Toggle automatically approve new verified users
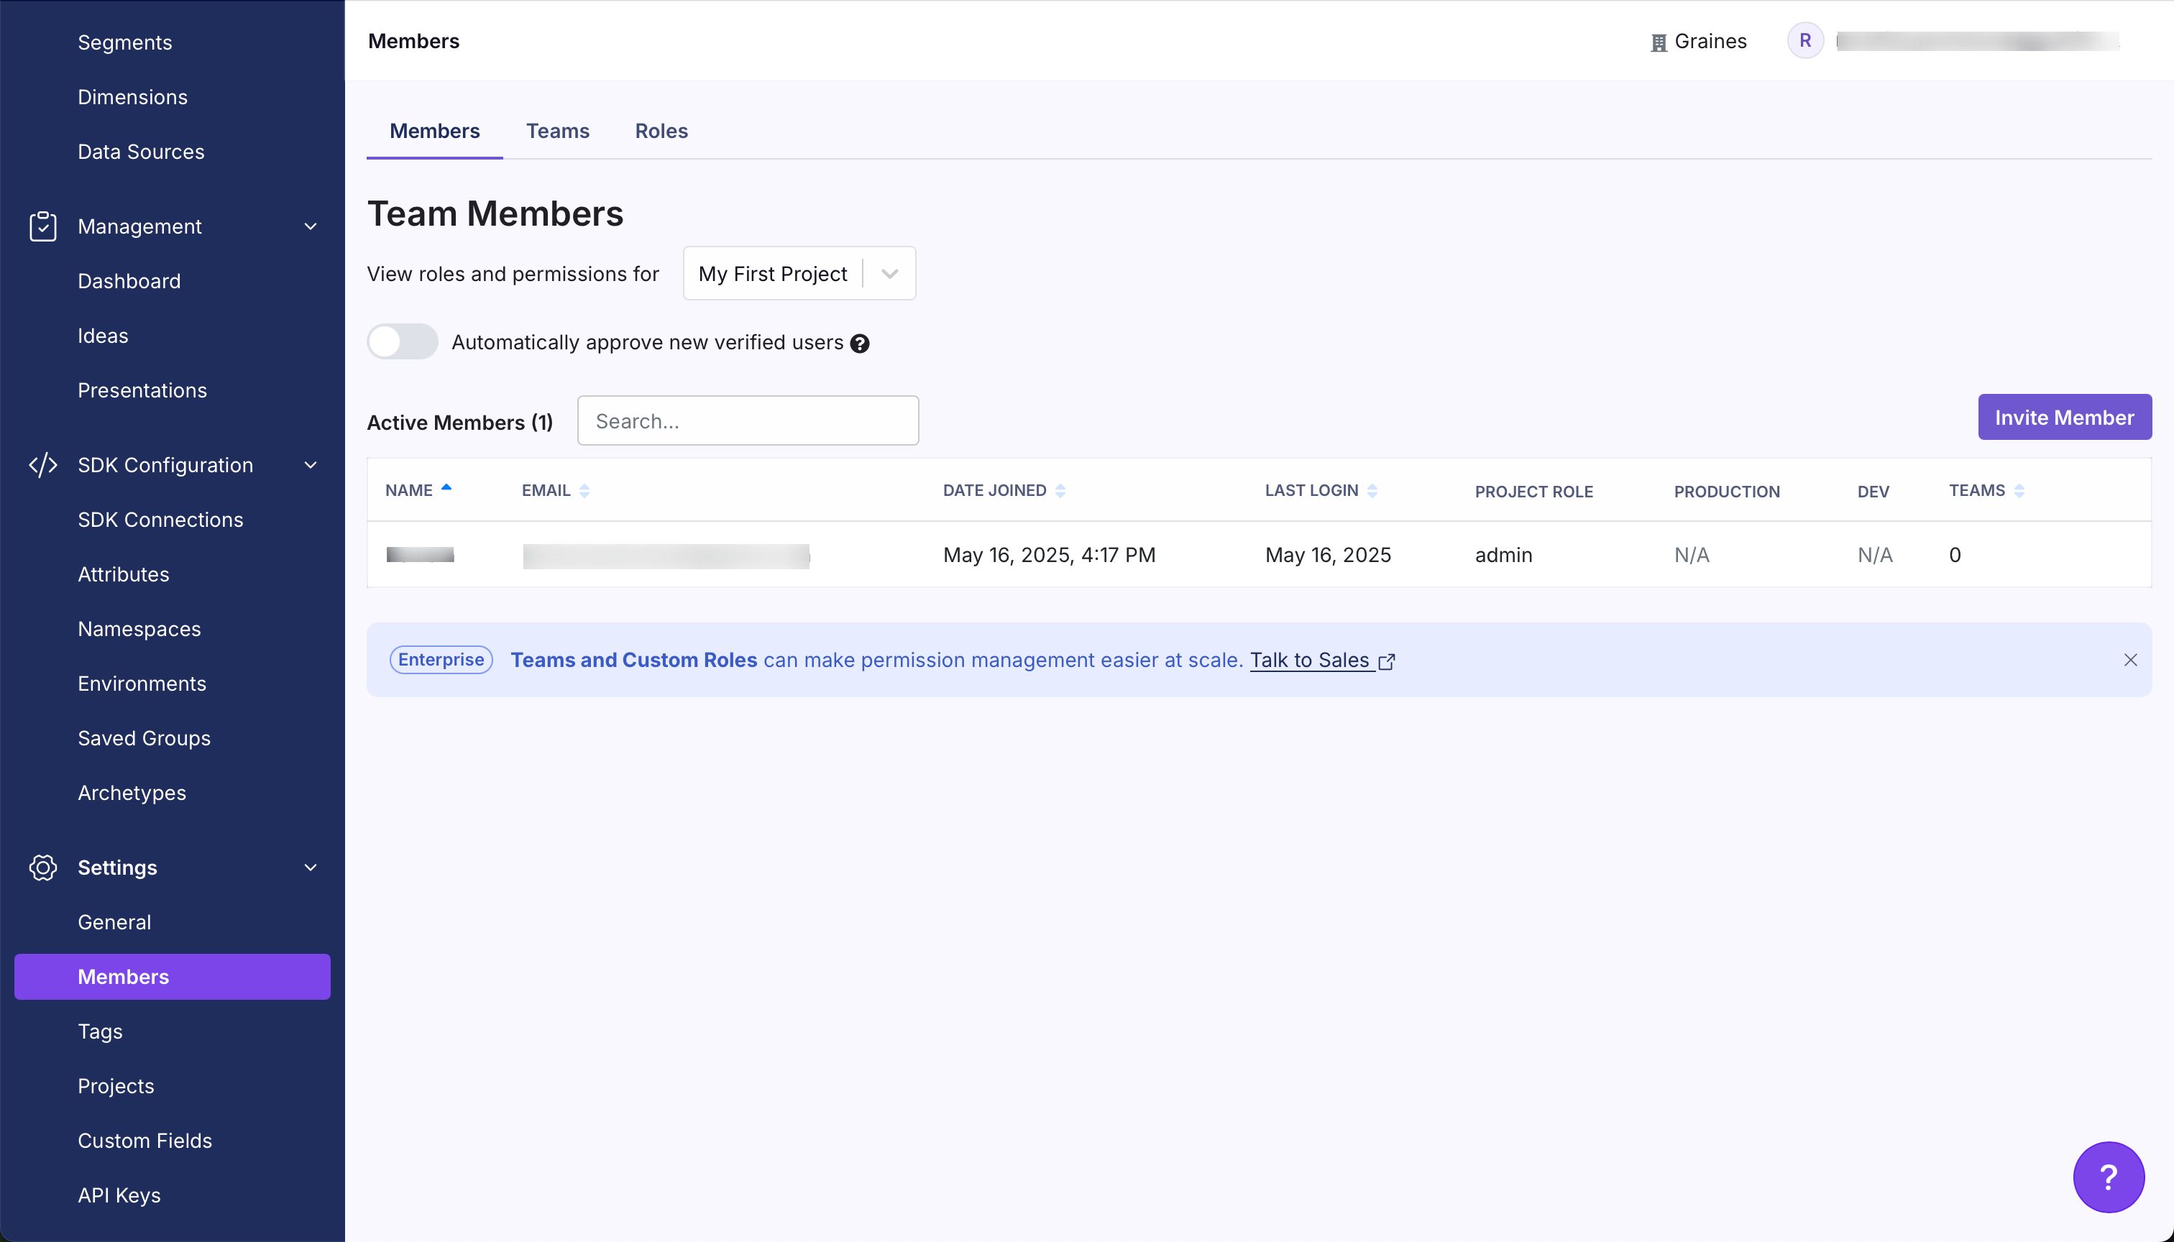The image size is (2174, 1242). point(403,342)
